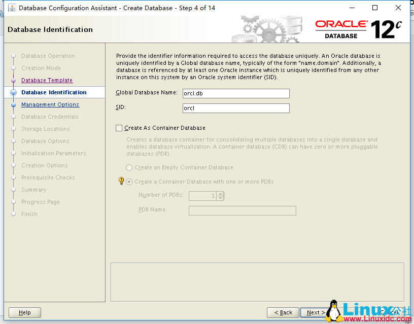Open the Management Options step link
The image size is (414, 324).
tap(50, 104)
